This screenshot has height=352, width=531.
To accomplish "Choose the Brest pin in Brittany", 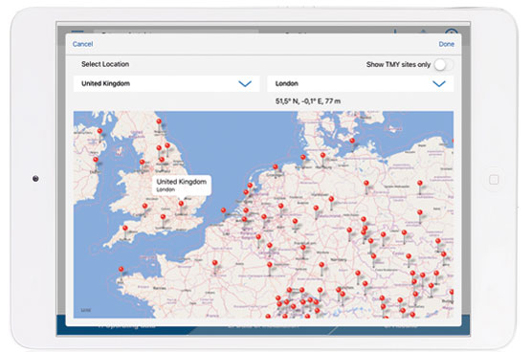I will tap(121, 270).
